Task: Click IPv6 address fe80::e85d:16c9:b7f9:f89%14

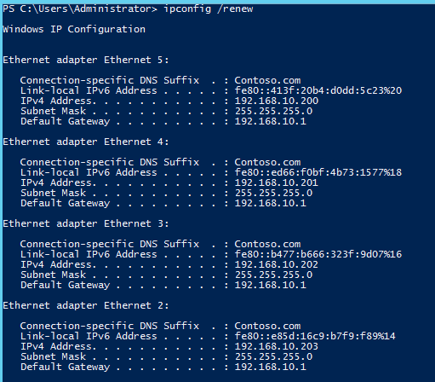Action: click(315, 336)
